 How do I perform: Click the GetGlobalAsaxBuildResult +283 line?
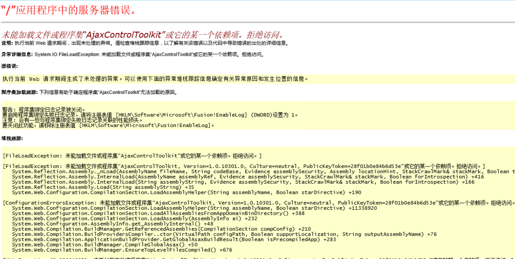(174, 239)
